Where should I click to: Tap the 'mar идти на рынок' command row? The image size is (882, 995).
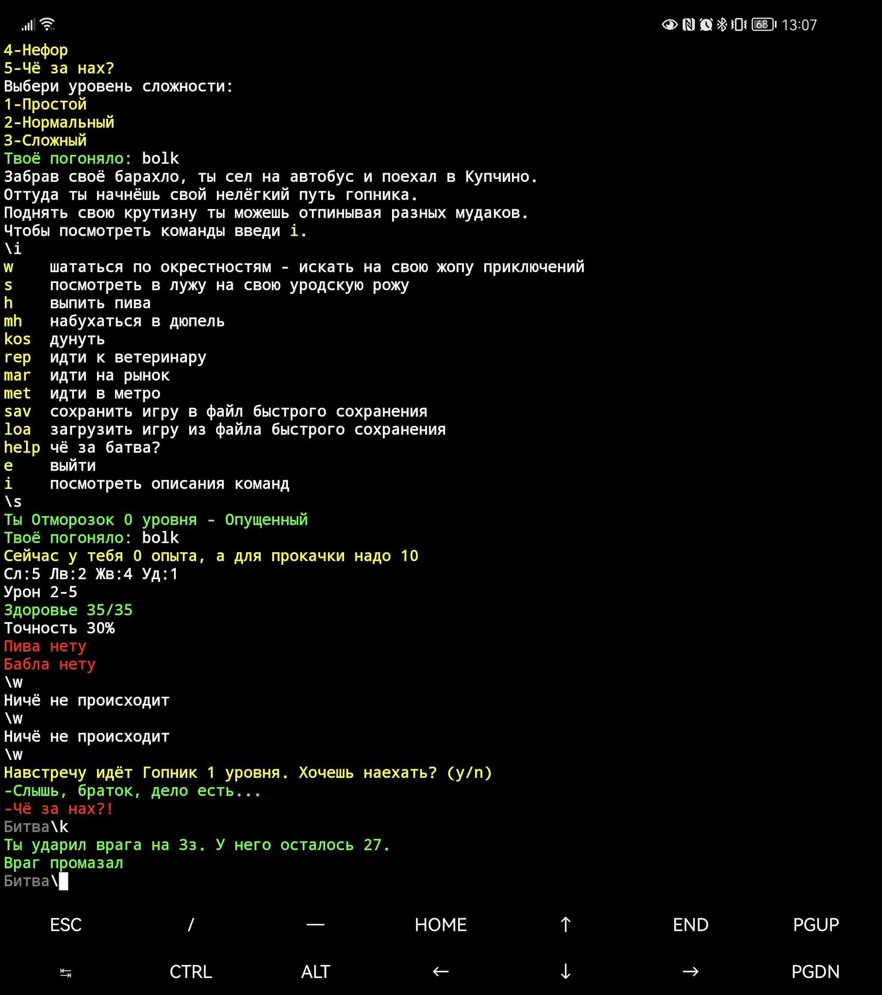(x=87, y=375)
